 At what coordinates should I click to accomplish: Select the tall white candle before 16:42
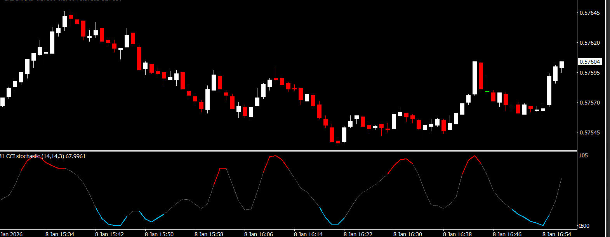point(474,78)
